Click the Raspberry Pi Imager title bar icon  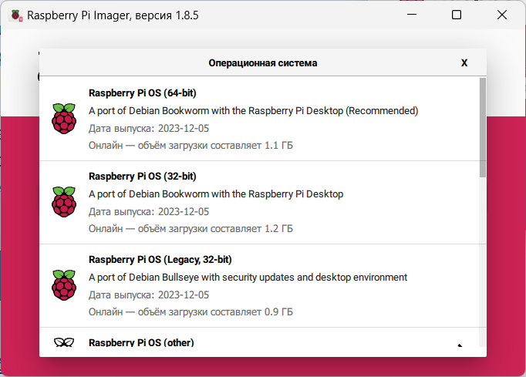coord(16,15)
